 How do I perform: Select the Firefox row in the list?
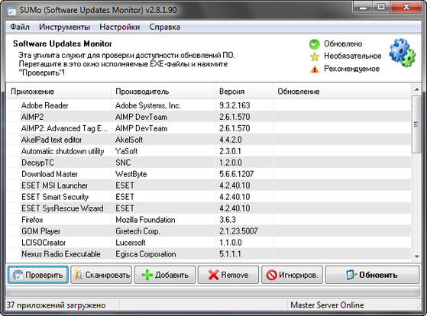209,220
